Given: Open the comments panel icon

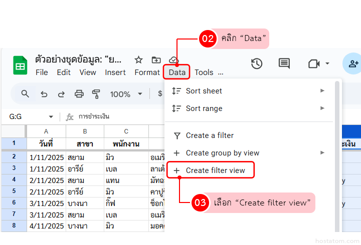Looking at the screenshot, I should point(284,63).
